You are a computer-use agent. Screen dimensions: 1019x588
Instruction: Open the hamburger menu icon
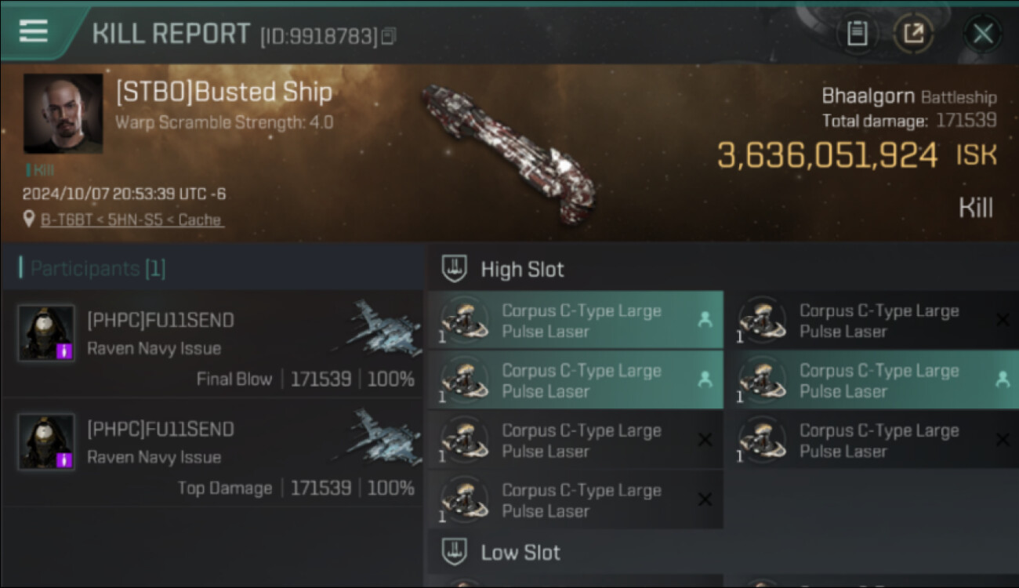coord(33,31)
